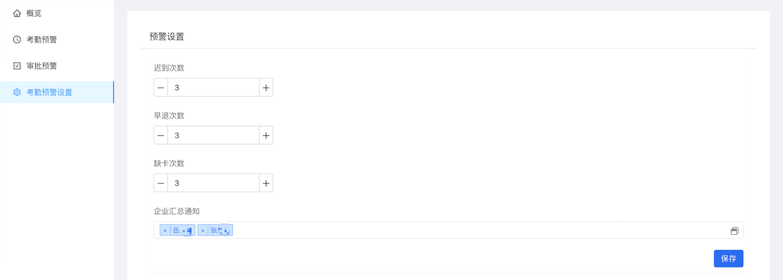
Task: Click the 保存 button
Action: click(x=728, y=258)
